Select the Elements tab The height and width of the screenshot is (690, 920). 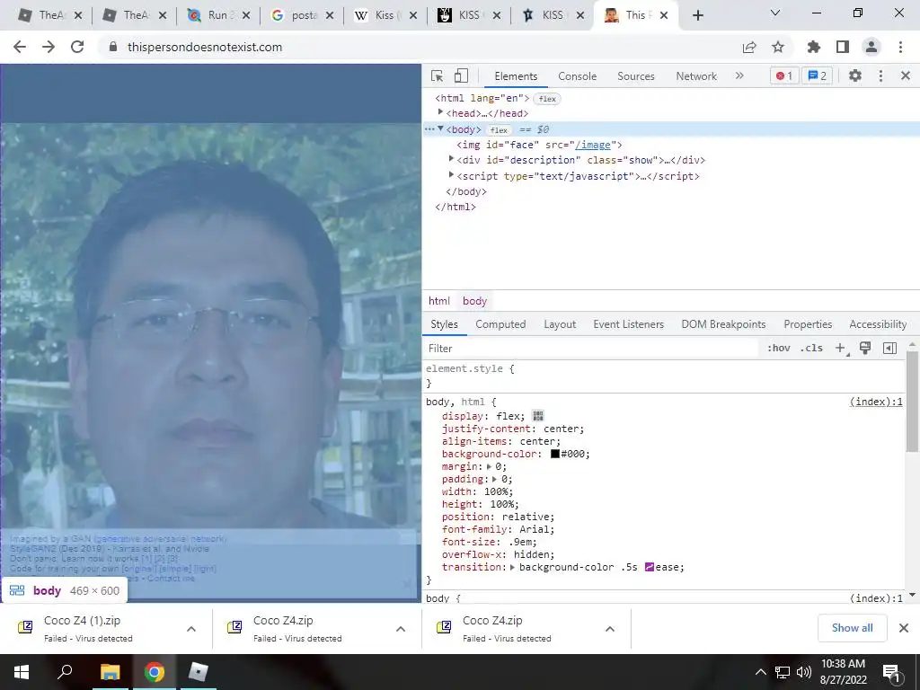click(x=516, y=76)
